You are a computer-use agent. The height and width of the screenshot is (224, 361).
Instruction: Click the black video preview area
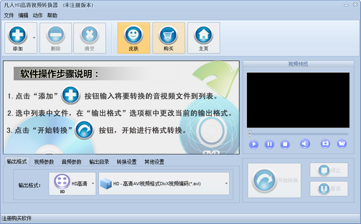298,100
